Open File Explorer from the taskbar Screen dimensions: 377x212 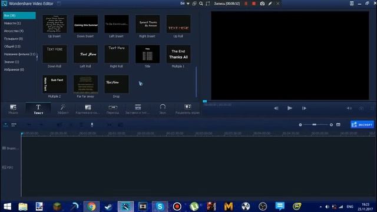(x=23, y=207)
